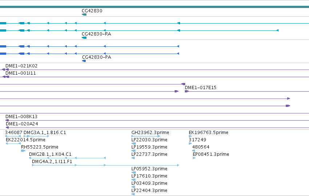The height and width of the screenshot is (196, 309).
Task: Select the EK222014.5prime label
Action: (26, 140)
